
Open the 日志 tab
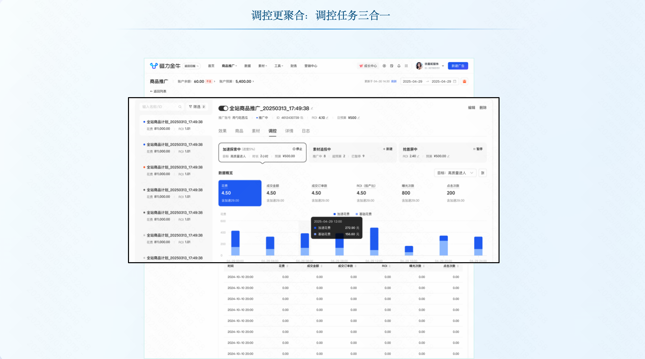pyautogui.click(x=306, y=131)
